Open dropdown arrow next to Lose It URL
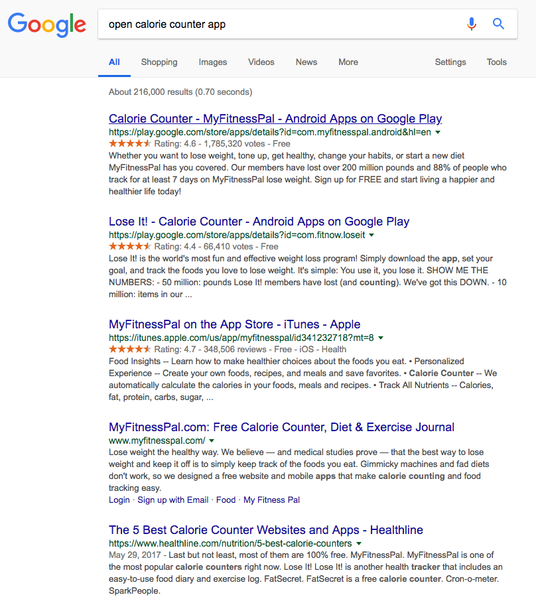 371,235
